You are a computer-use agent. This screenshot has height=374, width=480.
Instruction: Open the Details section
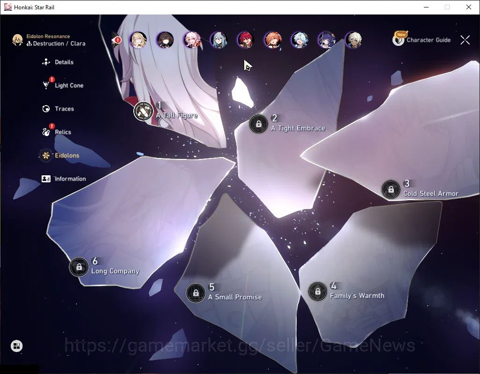58,62
